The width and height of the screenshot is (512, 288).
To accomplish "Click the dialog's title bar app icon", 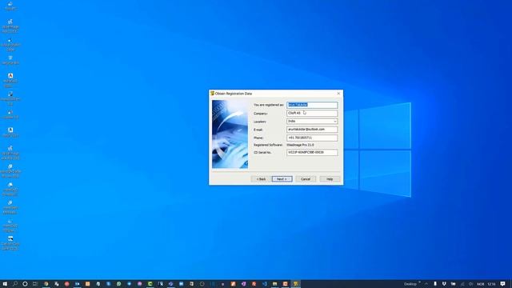I will pyautogui.click(x=212, y=94).
